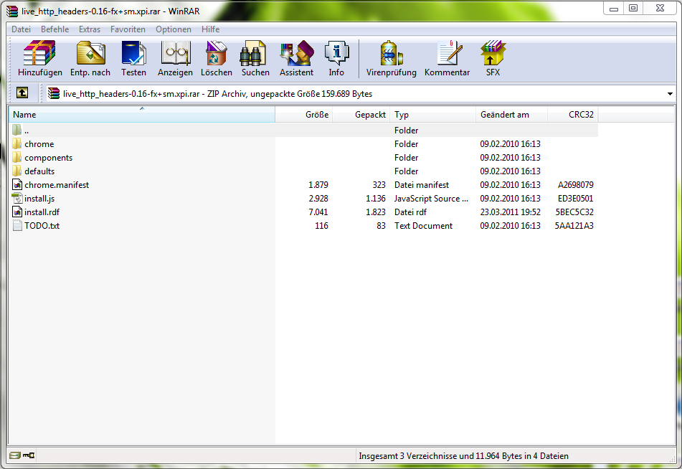The height and width of the screenshot is (469, 682).
Task: Click the key password icon in status bar
Action: [x=29, y=455]
